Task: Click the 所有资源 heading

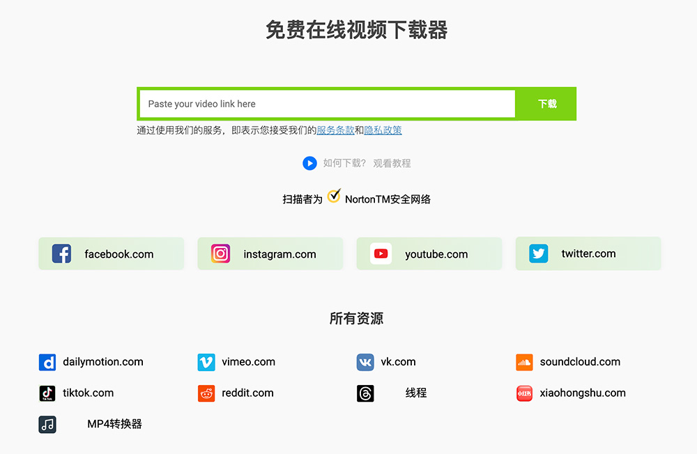Action: click(x=356, y=318)
